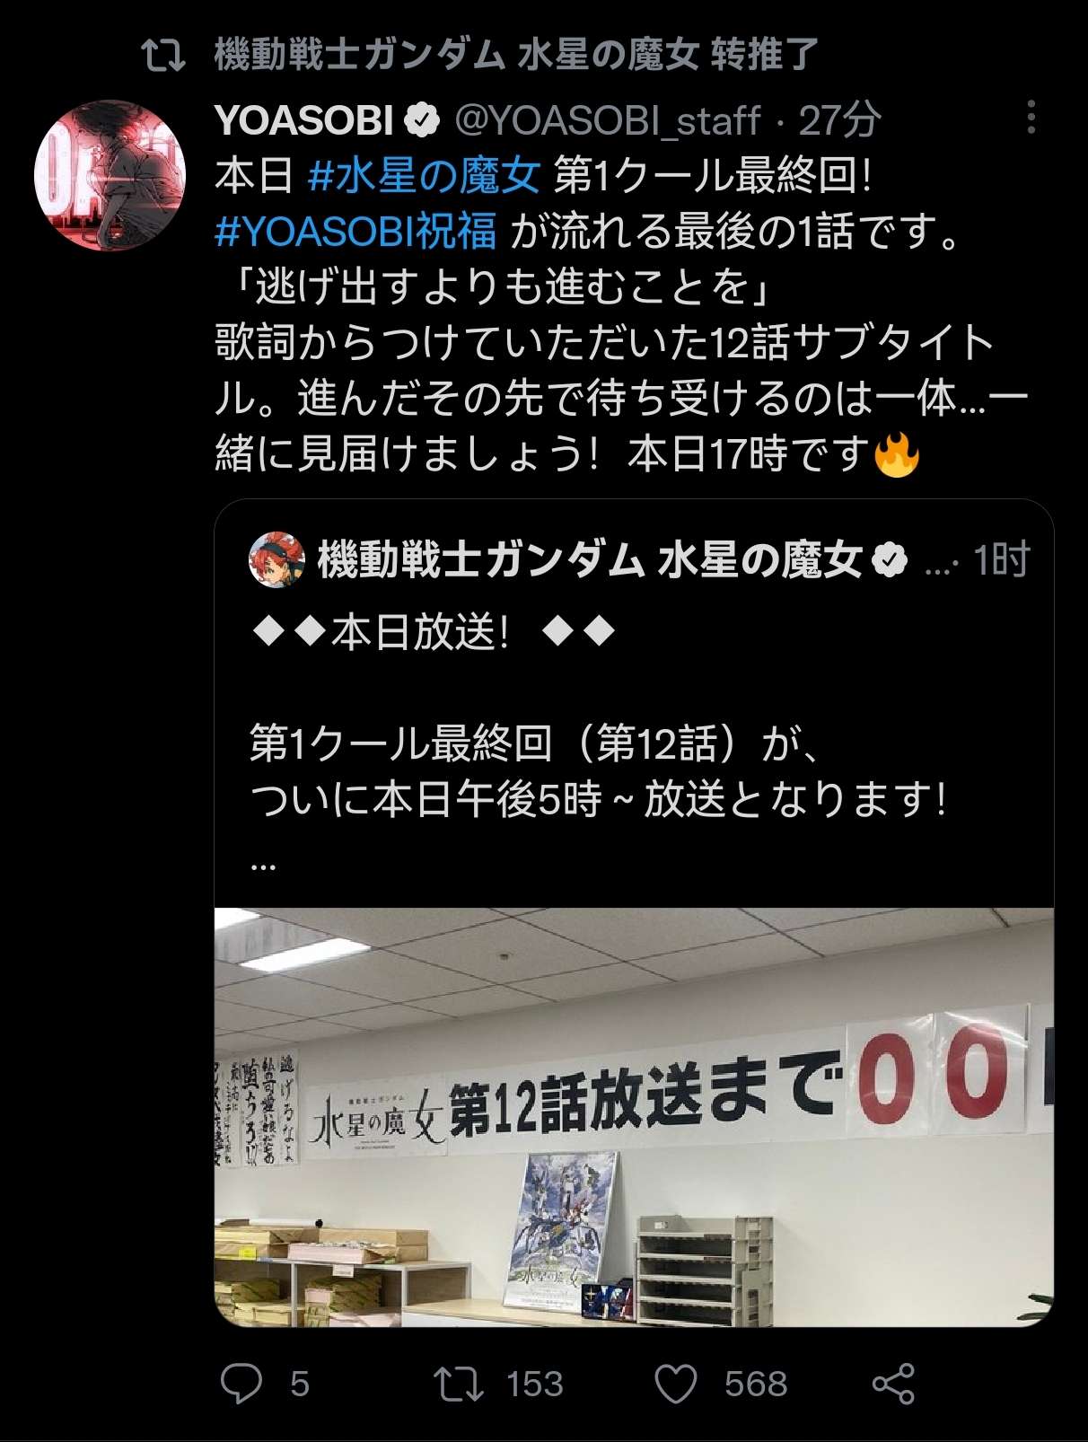Open quoted tweet's Gundam avatar
The height and width of the screenshot is (1442, 1088).
point(276,559)
